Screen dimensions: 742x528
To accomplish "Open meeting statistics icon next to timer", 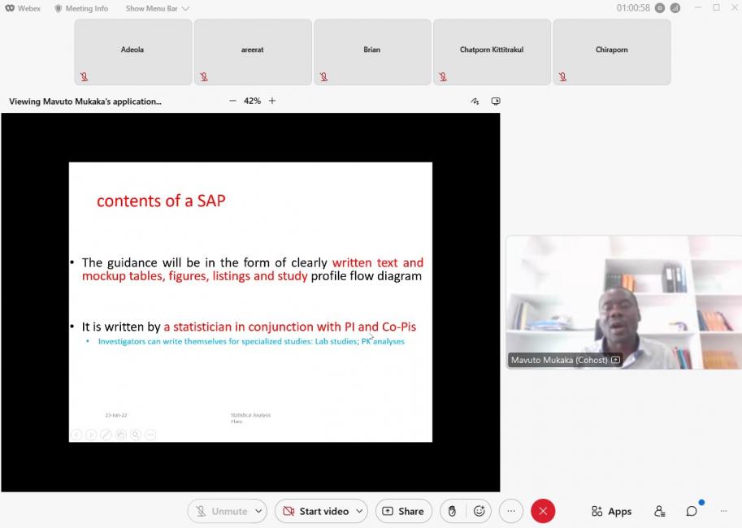I will click(x=675, y=8).
